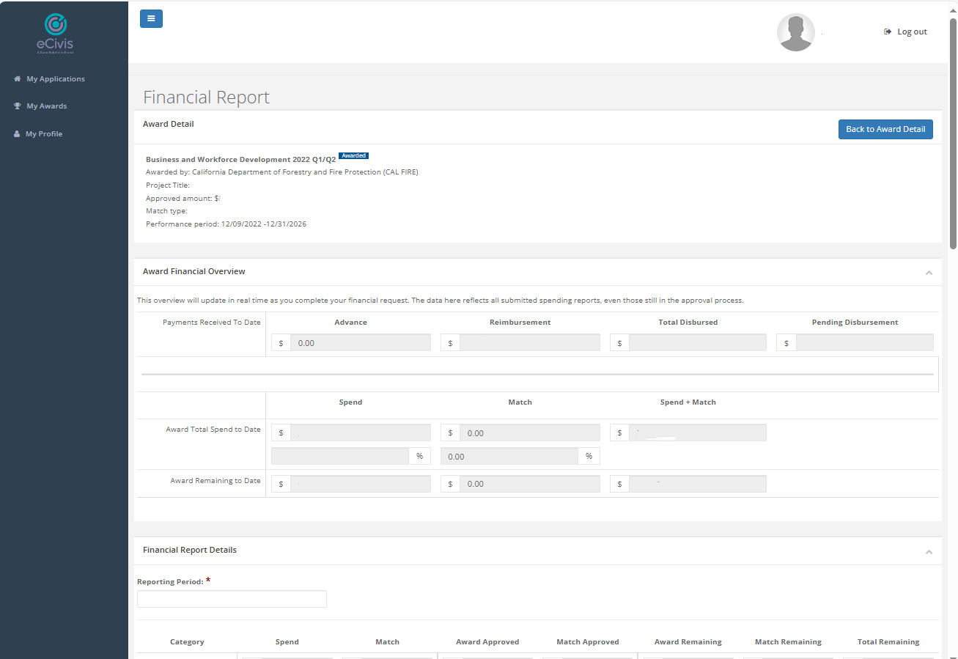958x659 pixels.
Task: Click the Total Remaining column header
Action: click(888, 642)
